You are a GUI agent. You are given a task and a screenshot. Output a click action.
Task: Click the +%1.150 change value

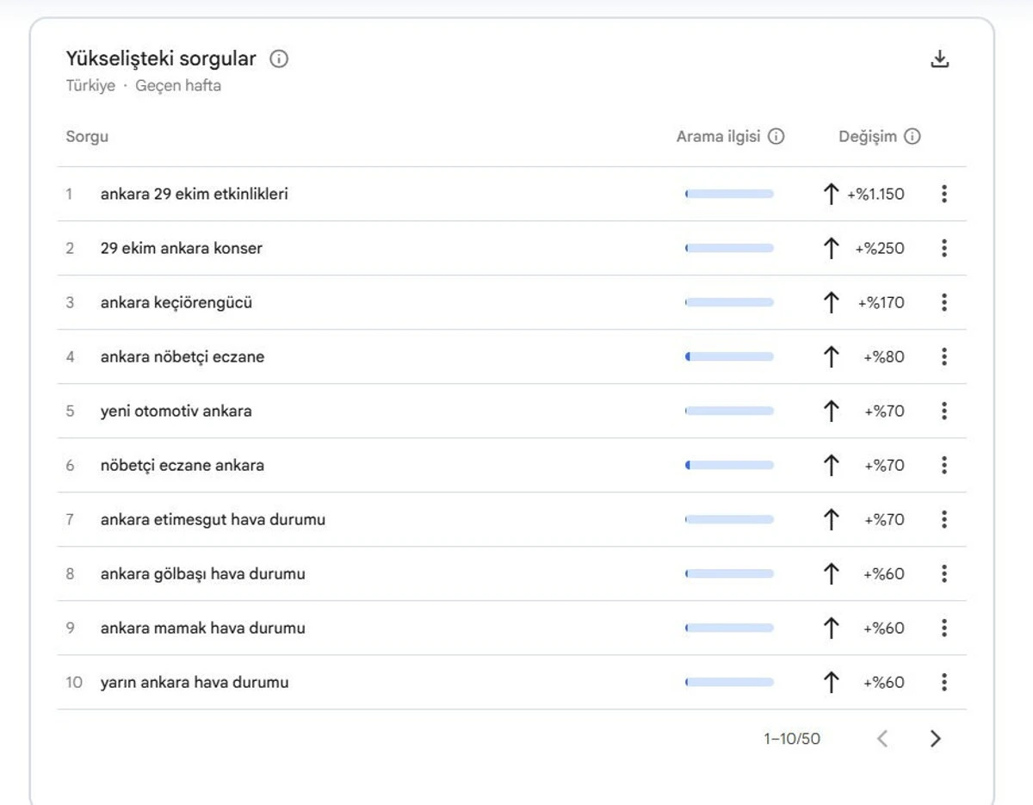875,194
